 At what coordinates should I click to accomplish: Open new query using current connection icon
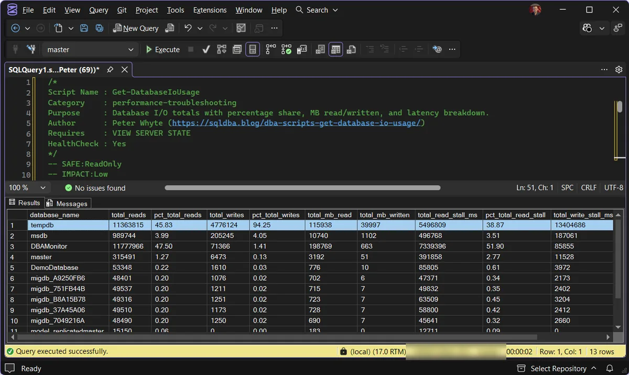169,28
